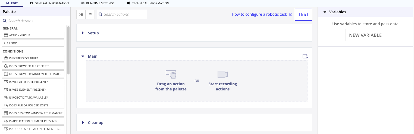The height and width of the screenshot is (134, 414).
Task: Click the Action Group palette icon
Action: pos(6,35)
